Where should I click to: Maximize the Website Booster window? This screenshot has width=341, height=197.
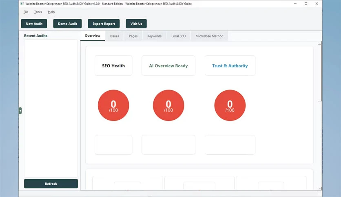click(306, 4)
